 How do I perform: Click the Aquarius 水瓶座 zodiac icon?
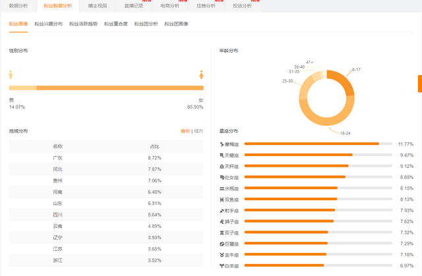pyautogui.click(x=222, y=188)
